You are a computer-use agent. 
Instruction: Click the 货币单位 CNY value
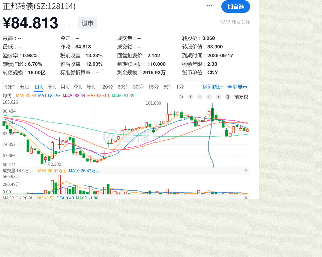[213, 73]
